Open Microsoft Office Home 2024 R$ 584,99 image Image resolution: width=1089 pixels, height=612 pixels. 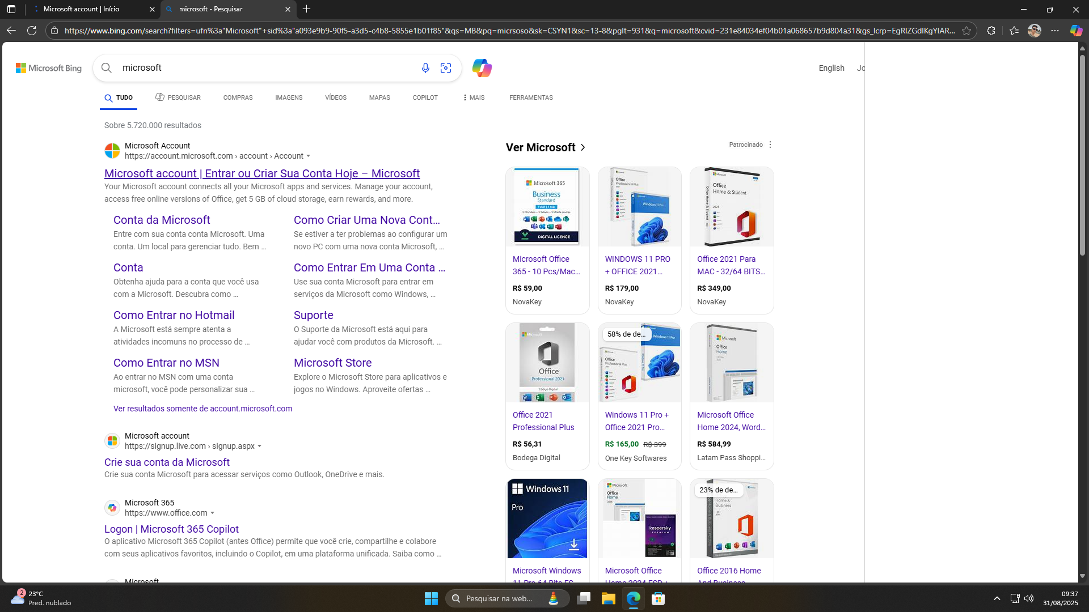[732, 363]
